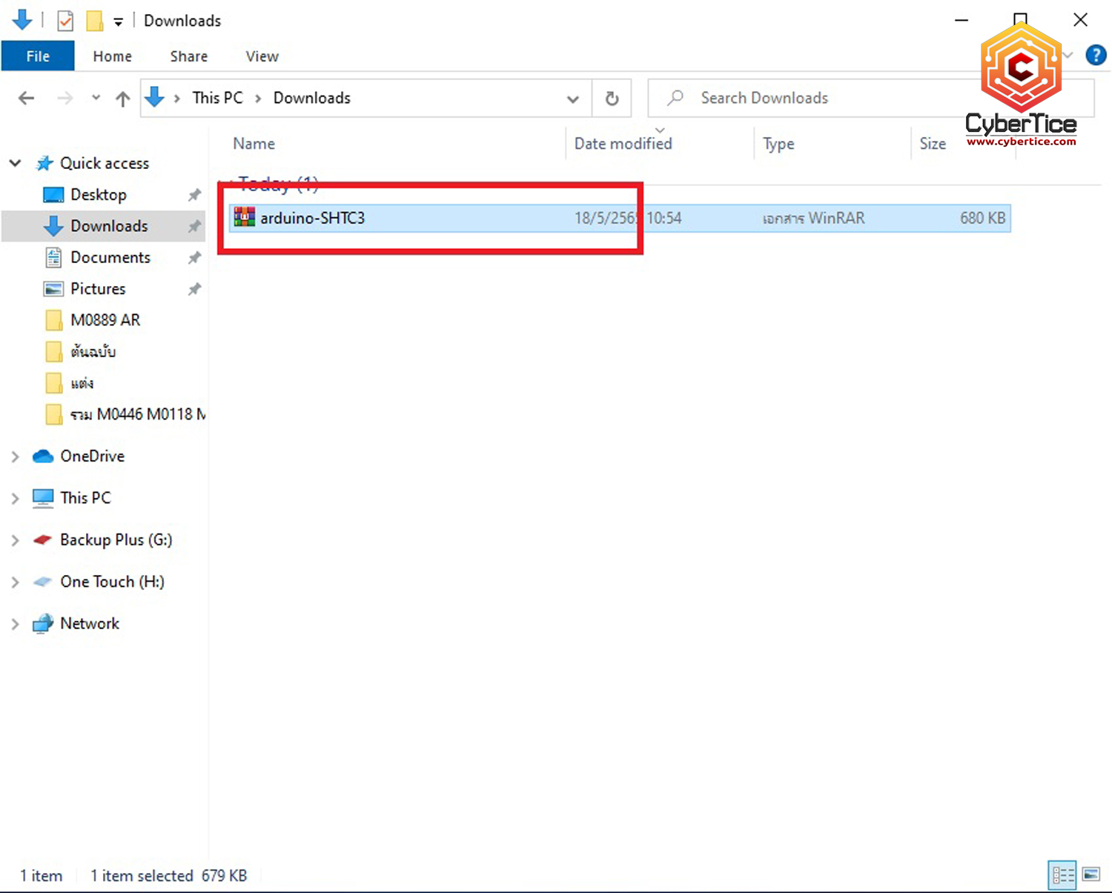
Task: Open the View ribbon tab
Action: (262, 56)
